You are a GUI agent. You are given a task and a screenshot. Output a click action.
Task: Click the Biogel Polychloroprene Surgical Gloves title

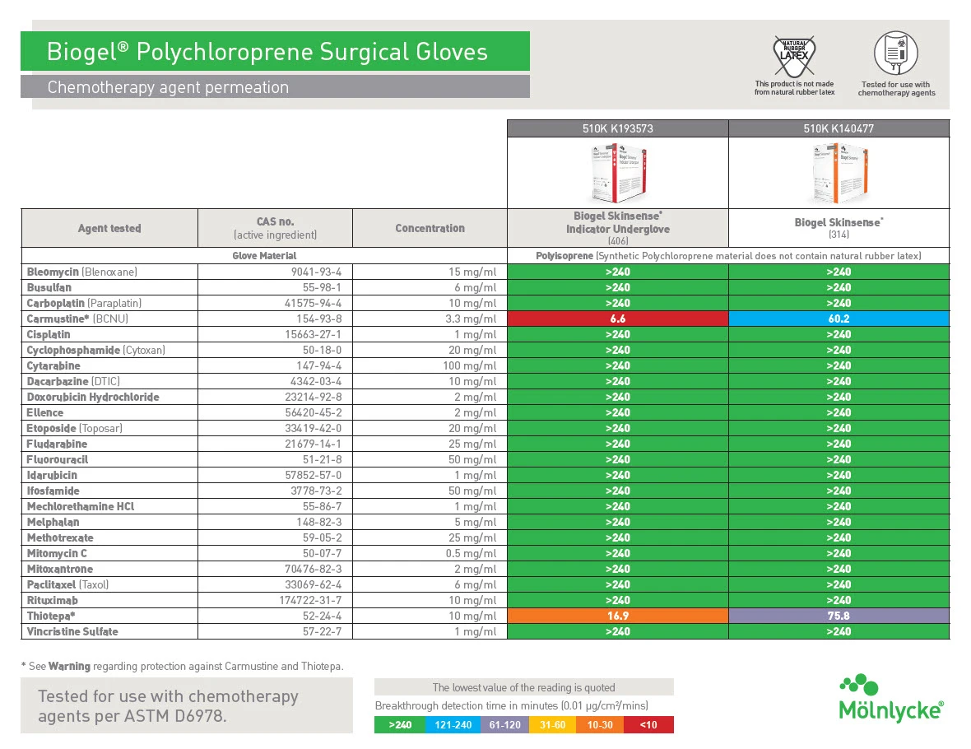267,51
